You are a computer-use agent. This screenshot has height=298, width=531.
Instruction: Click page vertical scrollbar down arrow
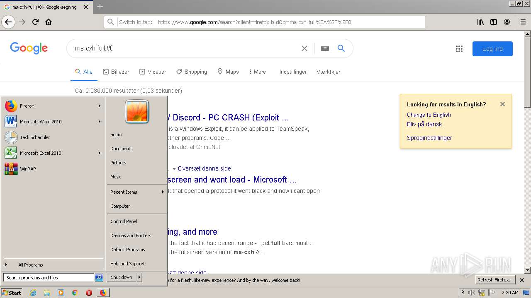click(x=528, y=270)
